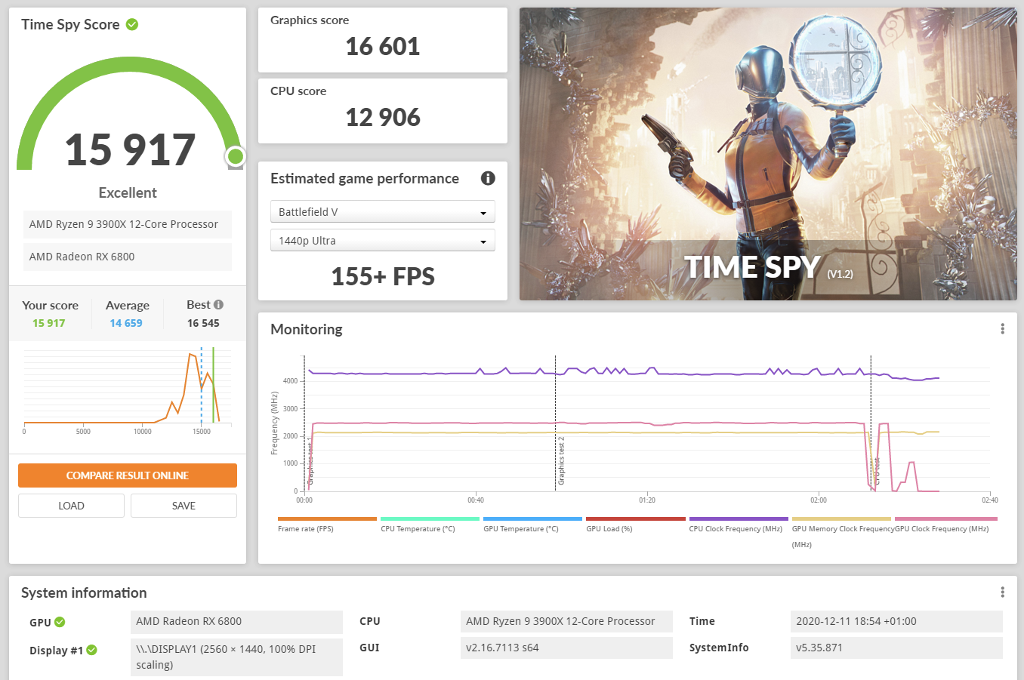Click the CPU field in System information
1024x680 pixels.
click(566, 622)
